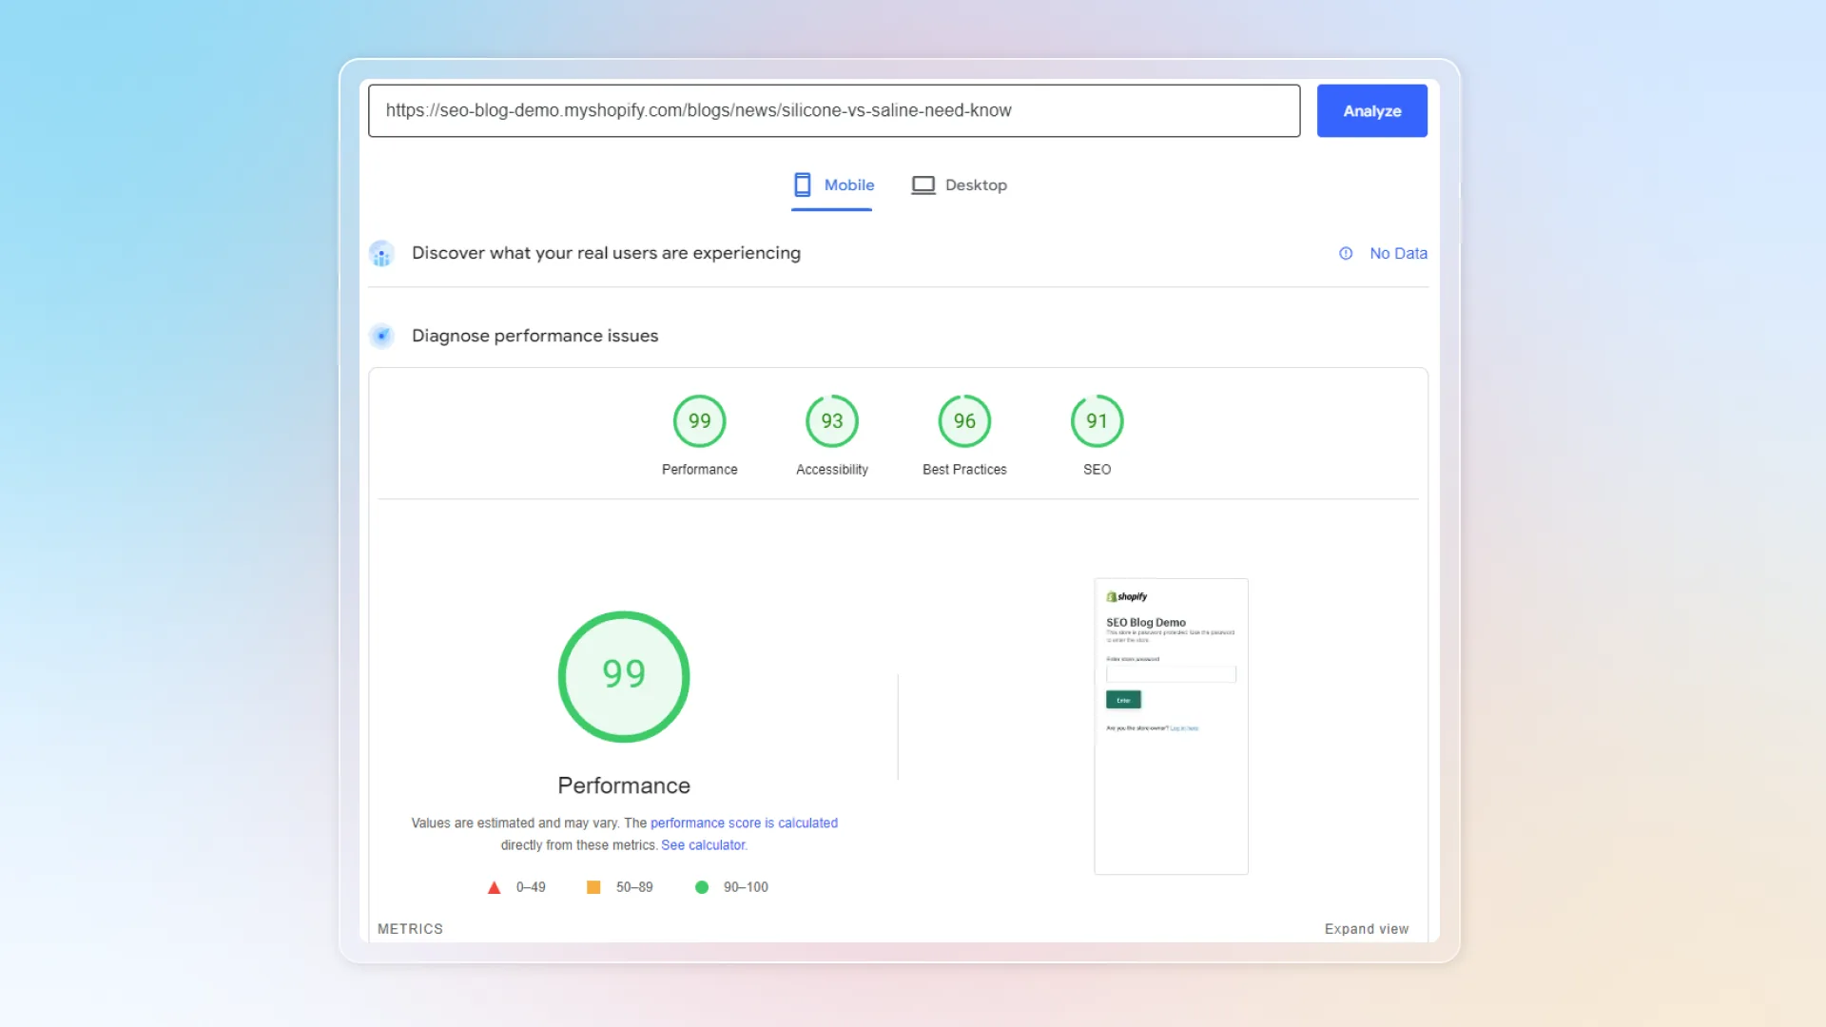Open the See calculator link
Image resolution: width=1826 pixels, height=1027 pixels.
(x=704, y=844)
